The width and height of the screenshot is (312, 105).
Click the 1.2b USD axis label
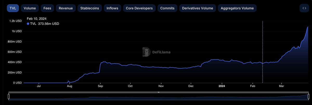point(16,21)
